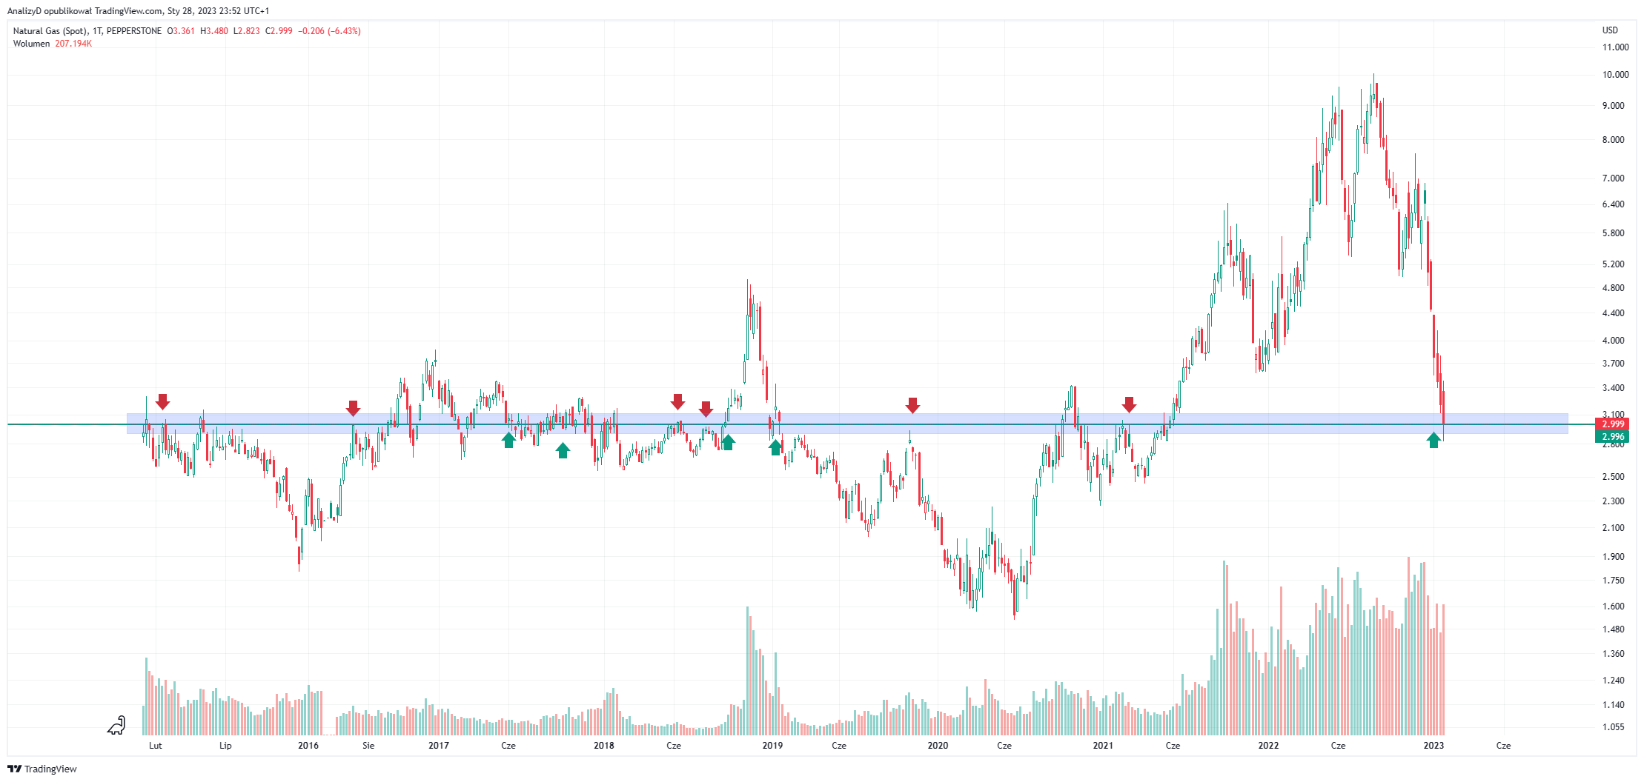Click the PEPPERSTONE broker label
Image resolution: width=1644 pixels, height=782 pixels.
134,31
